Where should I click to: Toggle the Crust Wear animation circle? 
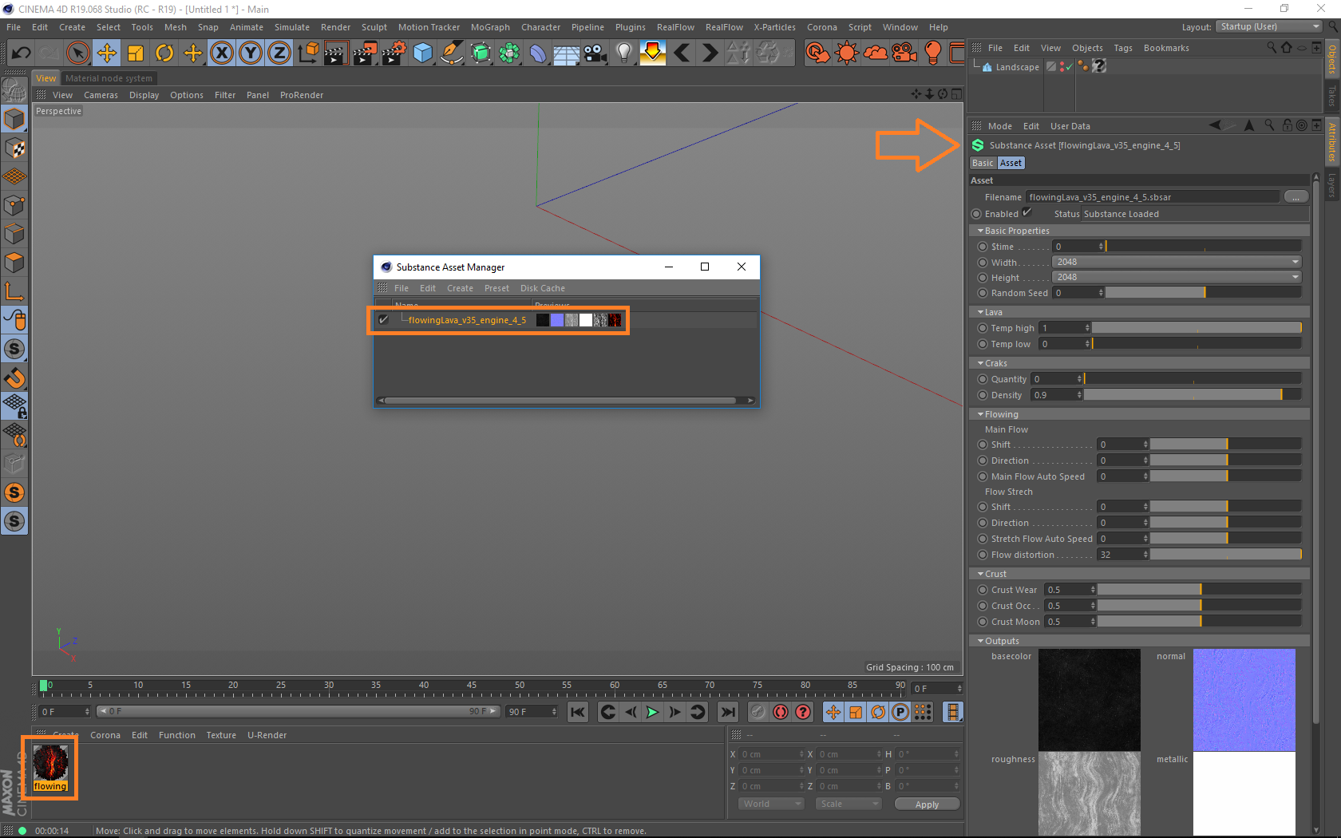click(x=983, y=590)
